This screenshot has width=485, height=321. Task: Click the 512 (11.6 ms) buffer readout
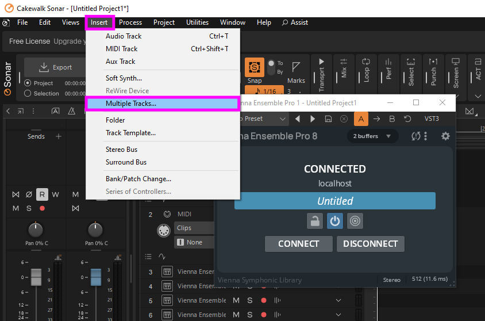430,279
